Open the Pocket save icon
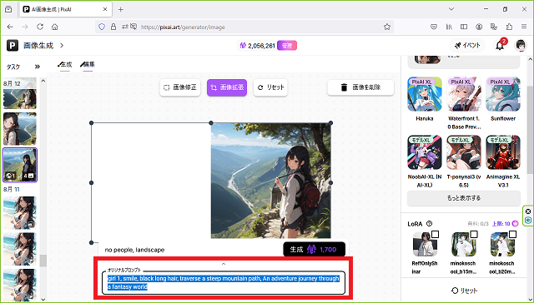This screenshot has width=534, height=303. (x=434, y=27)
